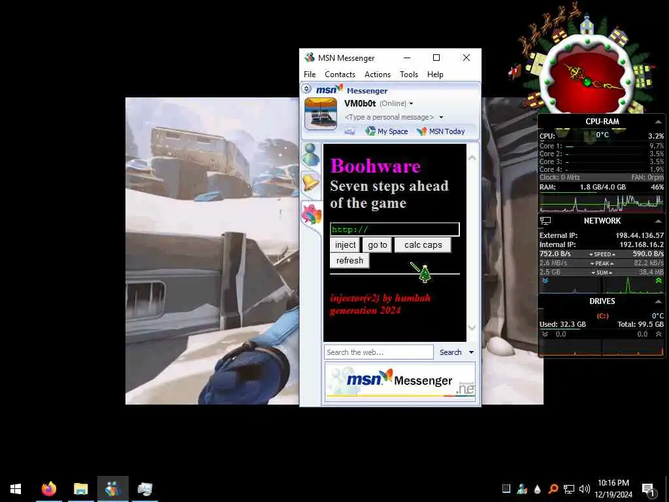Open the personal message dropdown arrow

[441, 118]
